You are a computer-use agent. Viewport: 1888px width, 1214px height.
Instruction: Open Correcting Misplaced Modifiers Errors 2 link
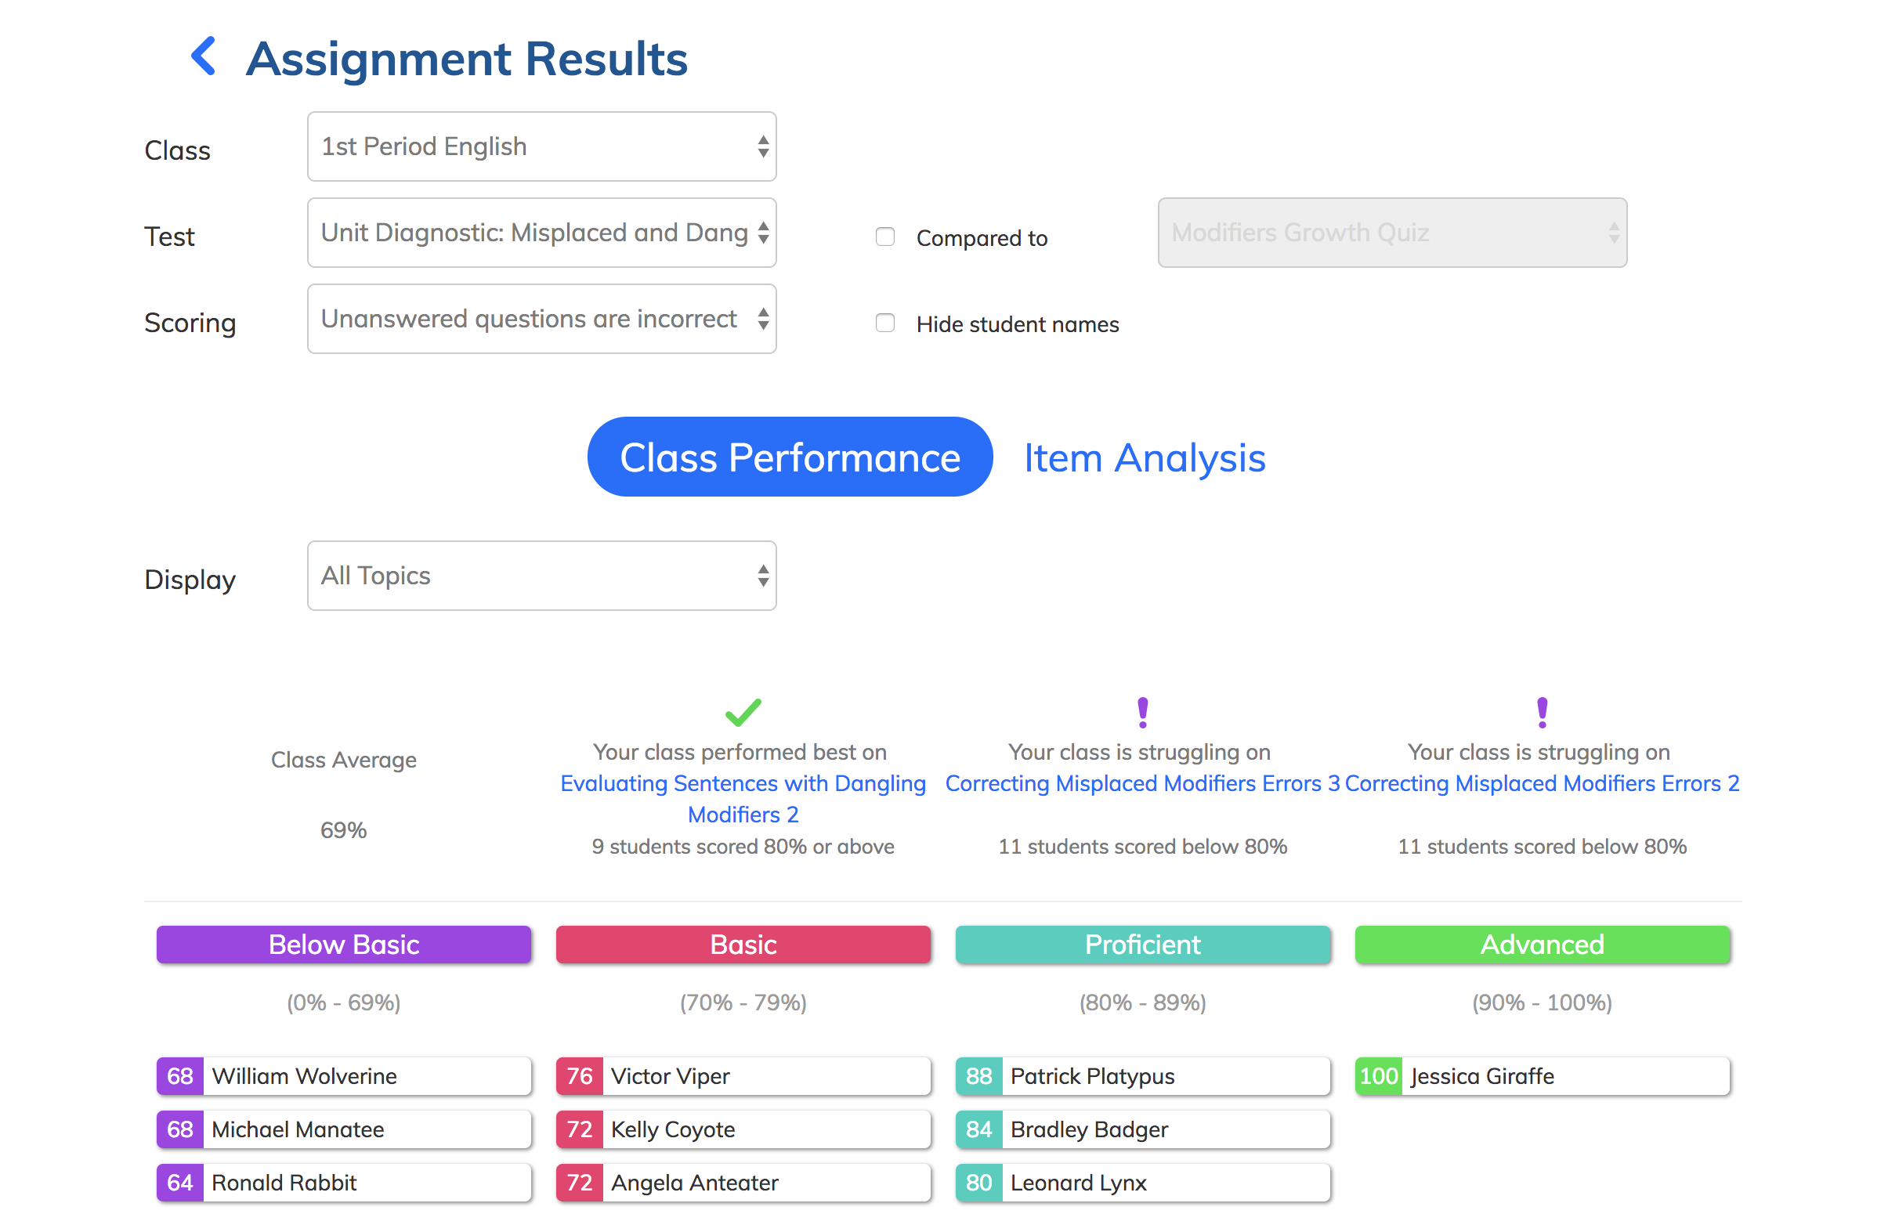1542,783
